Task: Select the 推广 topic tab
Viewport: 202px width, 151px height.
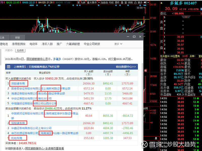Action: click(x=59, y=44)
